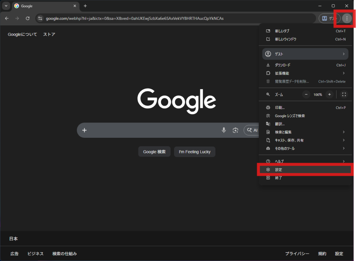Viewport: 356px width, 261px height.
Task: Click the Google 検索 button
Action: [x=154, y=152]
